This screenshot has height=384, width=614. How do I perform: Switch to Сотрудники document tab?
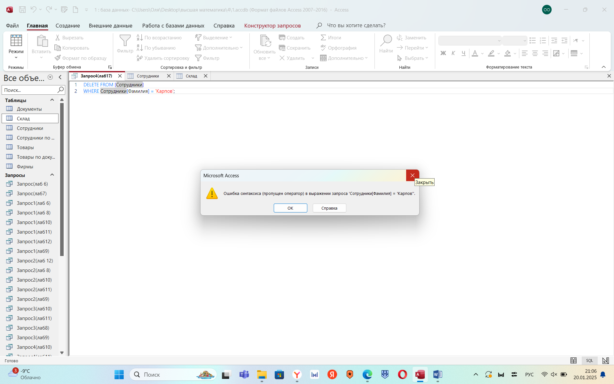[148, 76]
